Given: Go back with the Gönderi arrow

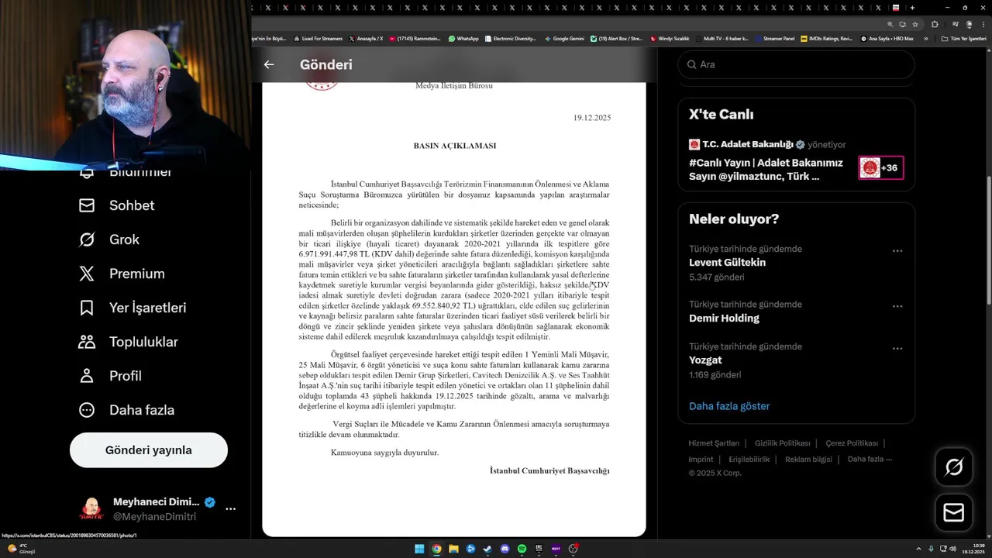Looking at the screenshot, I should 269,64.
